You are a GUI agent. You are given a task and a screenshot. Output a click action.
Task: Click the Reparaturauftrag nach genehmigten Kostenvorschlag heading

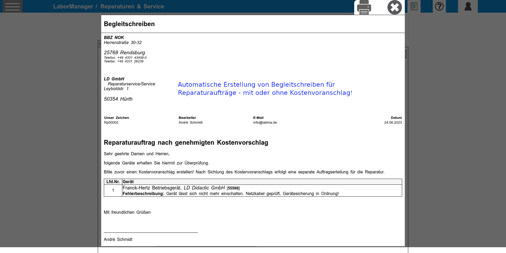[186, 143]
